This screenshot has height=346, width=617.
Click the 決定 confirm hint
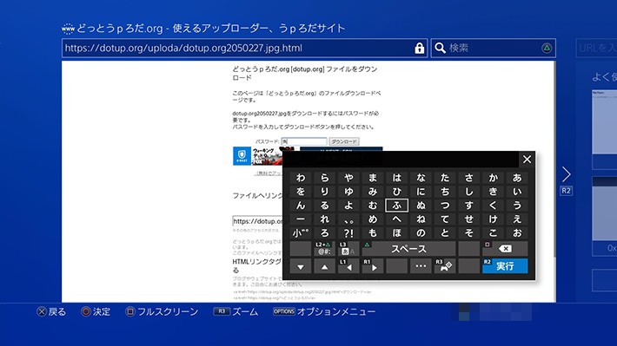point(96,312)
